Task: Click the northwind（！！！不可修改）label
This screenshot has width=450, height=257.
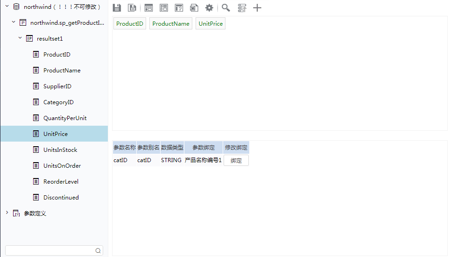Action: [62, 7]
